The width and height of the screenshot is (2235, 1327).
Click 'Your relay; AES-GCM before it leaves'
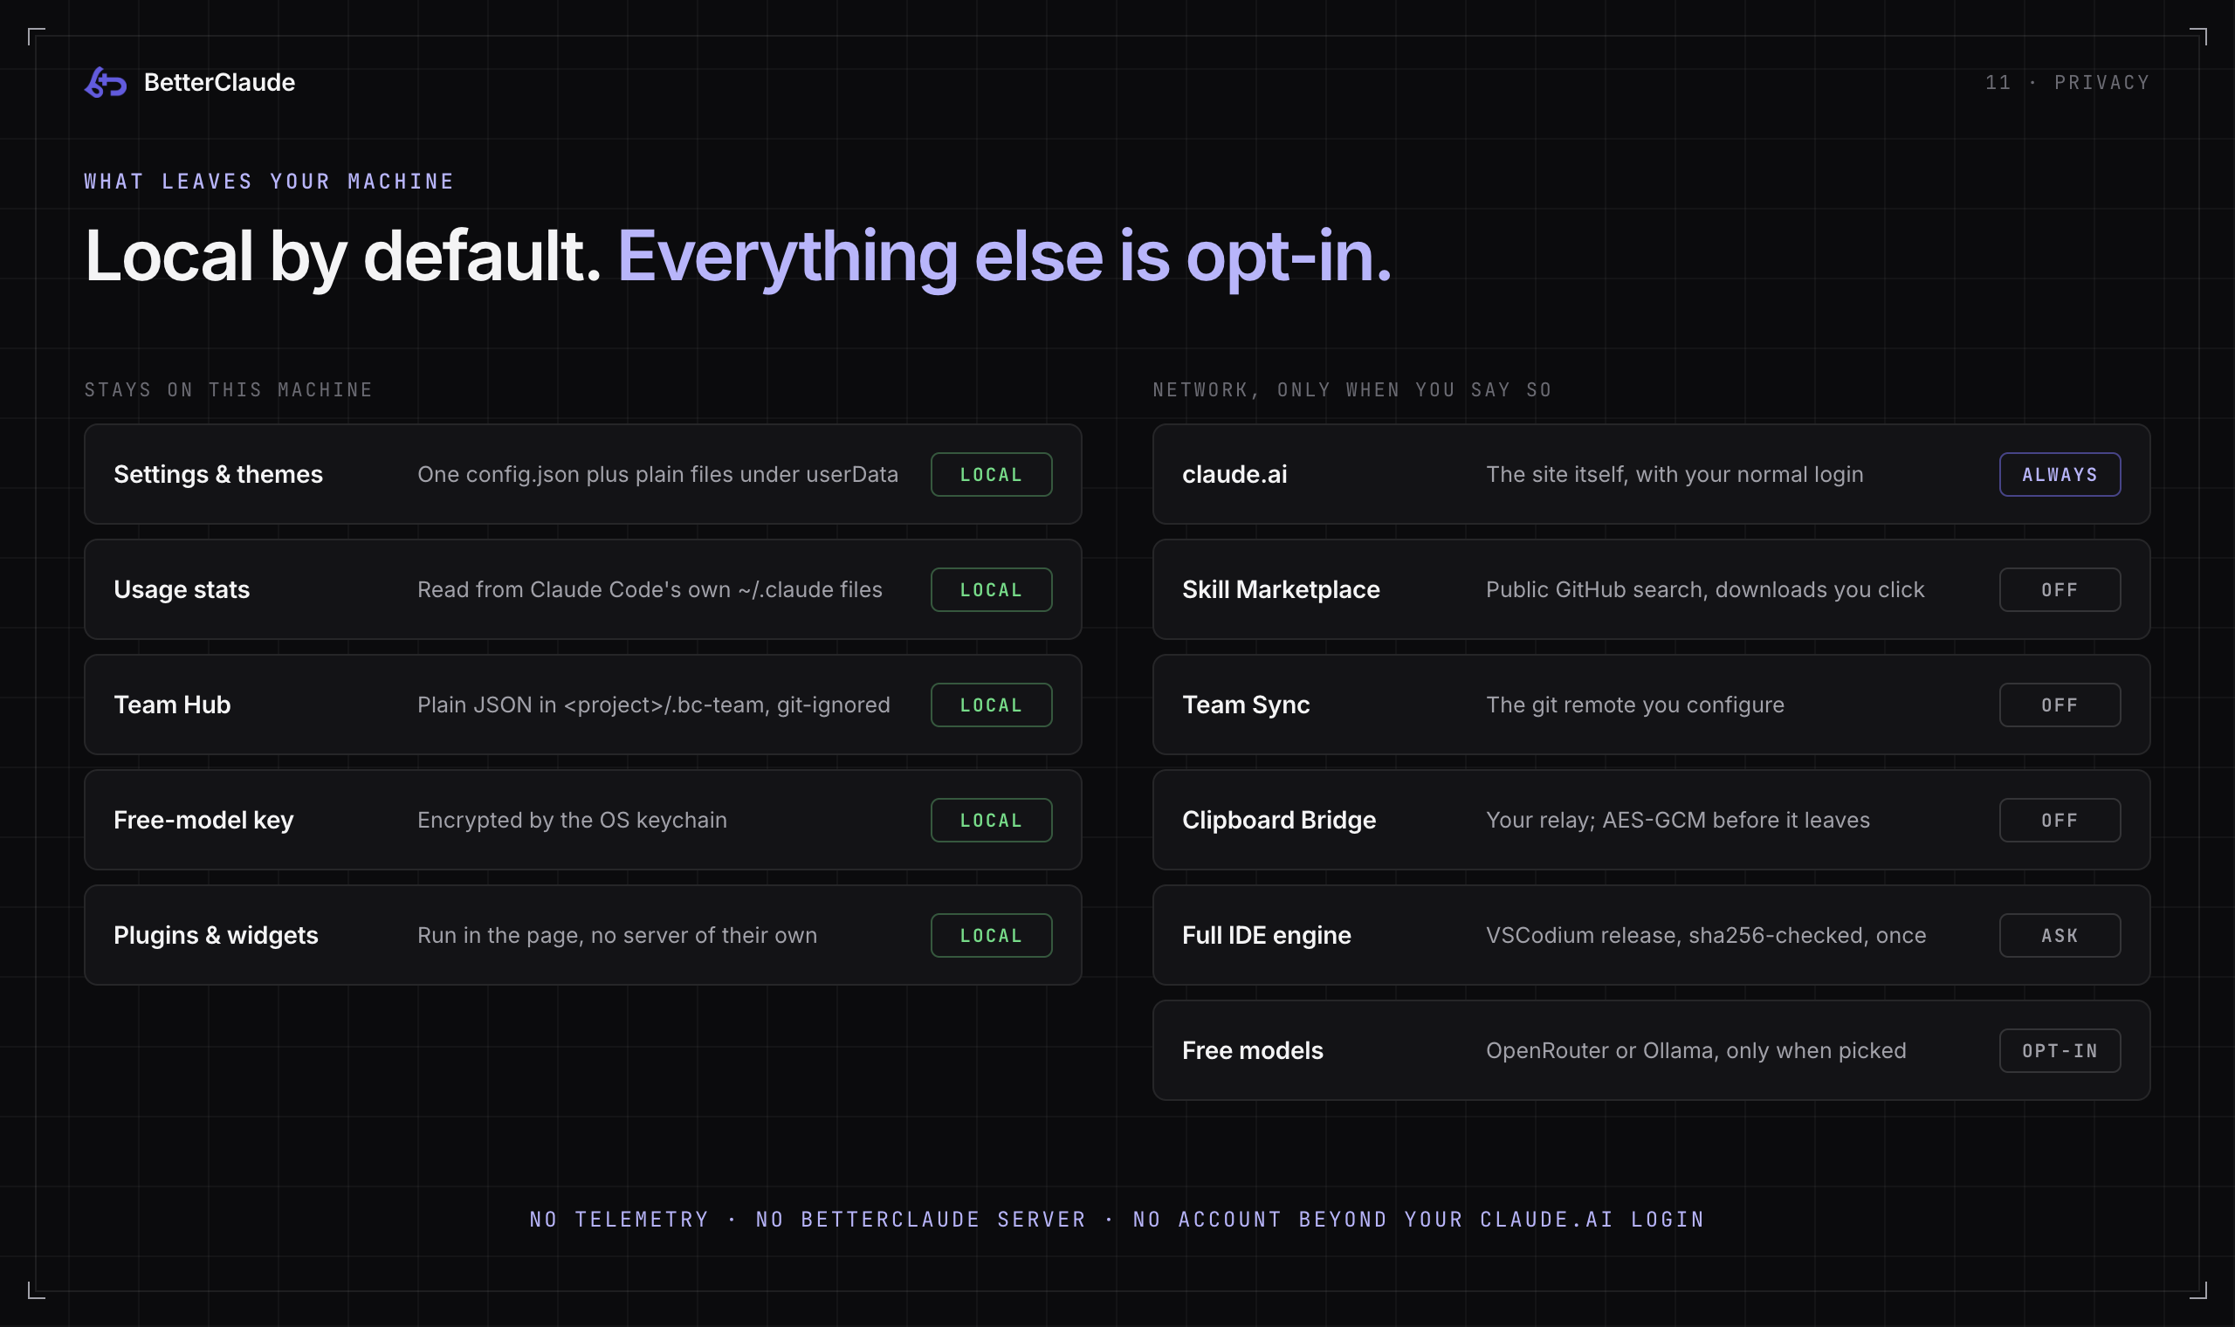tap(1678, 820)
